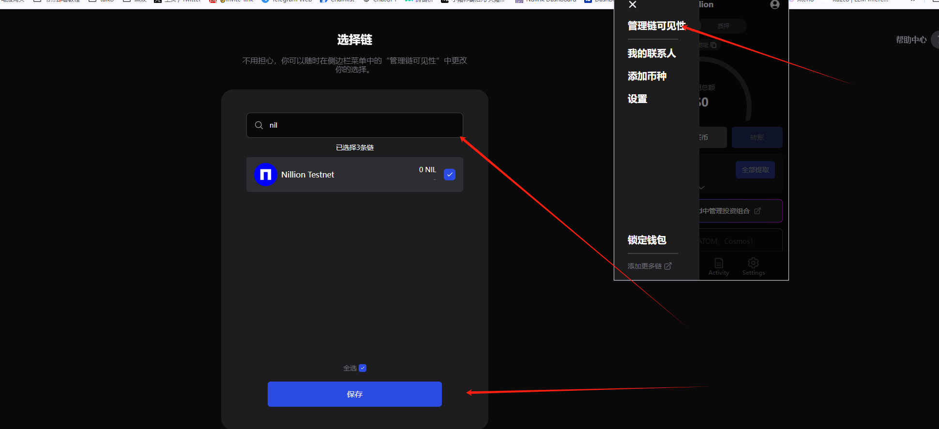This screenshot has height=429, width=939.
Task: Click the Nillion Testnet logo icon
Action: click(x=265, y=175)
